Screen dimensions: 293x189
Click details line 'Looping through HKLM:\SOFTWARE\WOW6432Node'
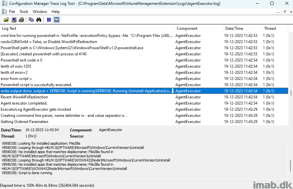(86, 160)
